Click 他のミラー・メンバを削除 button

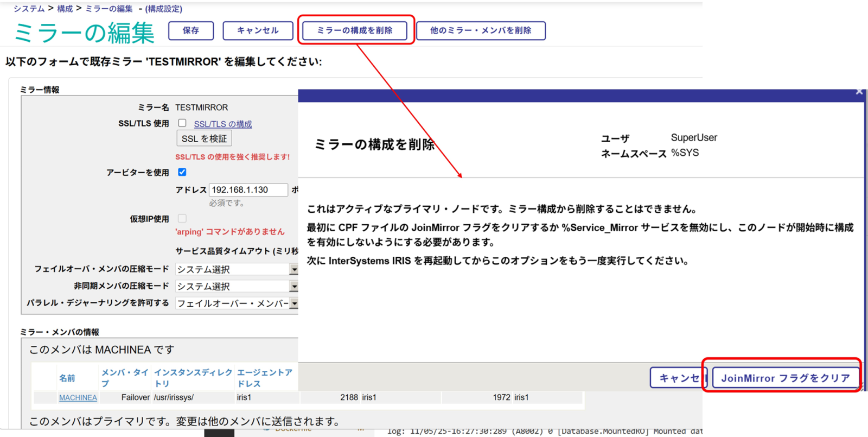point(480,30)
